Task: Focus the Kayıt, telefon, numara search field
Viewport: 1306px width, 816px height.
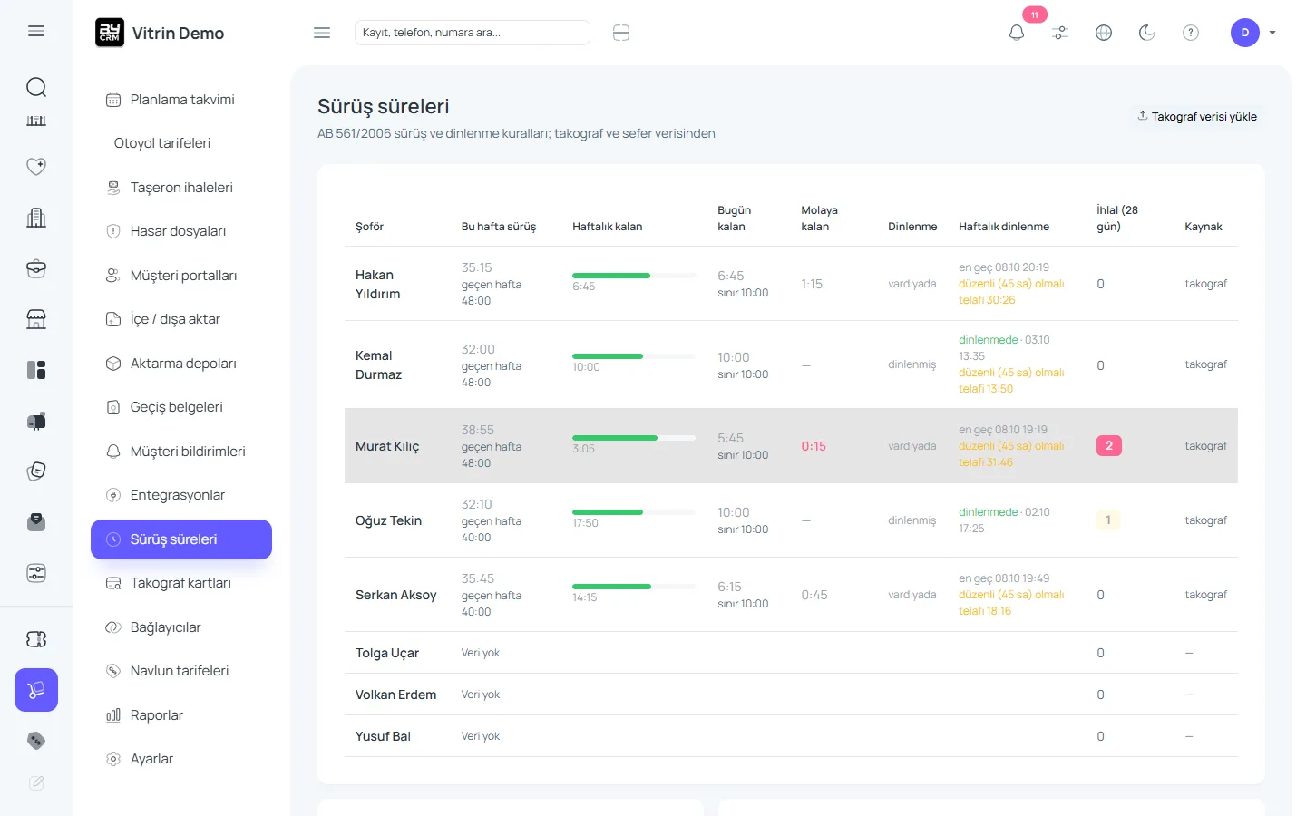Action: [x=472, y=33]
